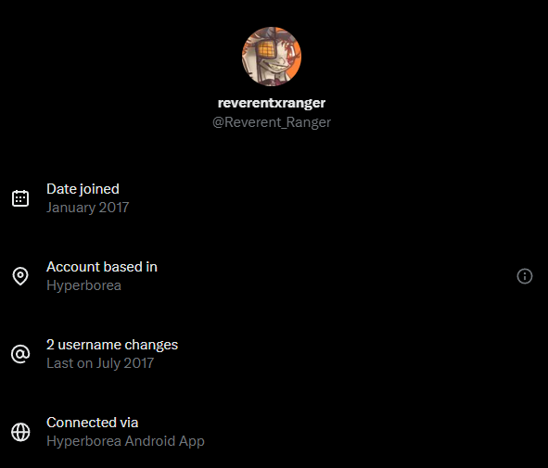Select the Account based in heading
548x468 pixels.
(102, 267)
